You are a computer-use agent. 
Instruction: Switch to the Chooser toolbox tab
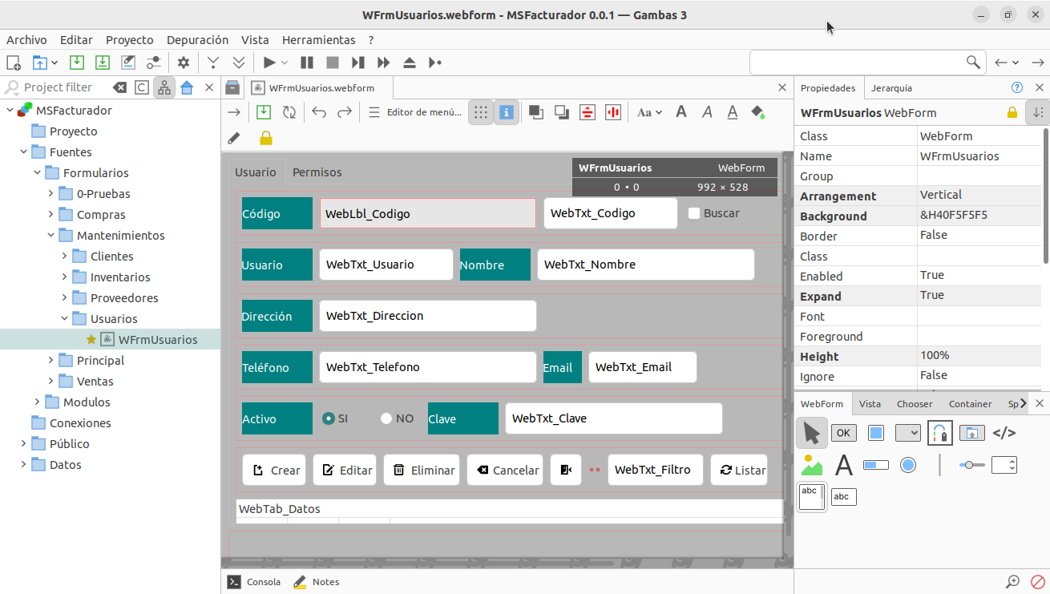(x=915, y=404)
